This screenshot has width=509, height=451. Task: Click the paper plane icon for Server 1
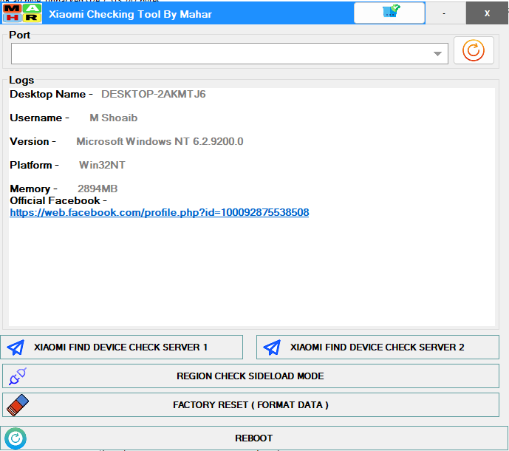point(17,347)
